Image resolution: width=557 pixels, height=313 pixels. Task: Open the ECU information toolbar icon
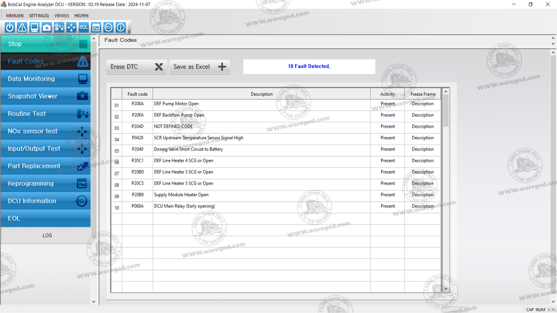[x=108, y=27]
